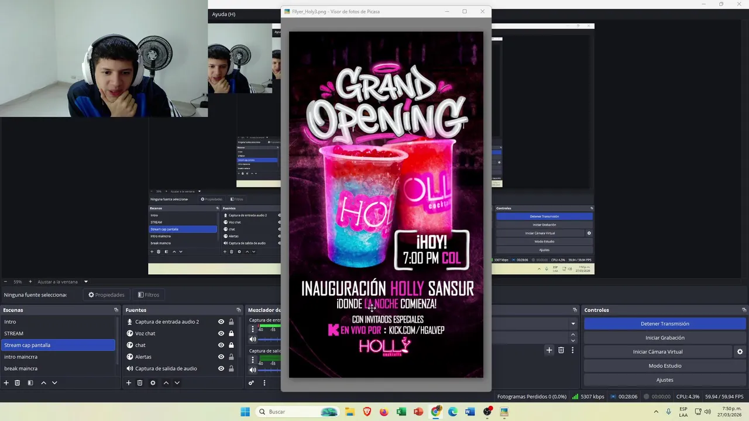The image size is (749, 421).
Task: Undock the Escenas panel
Action: coord(116,310)
